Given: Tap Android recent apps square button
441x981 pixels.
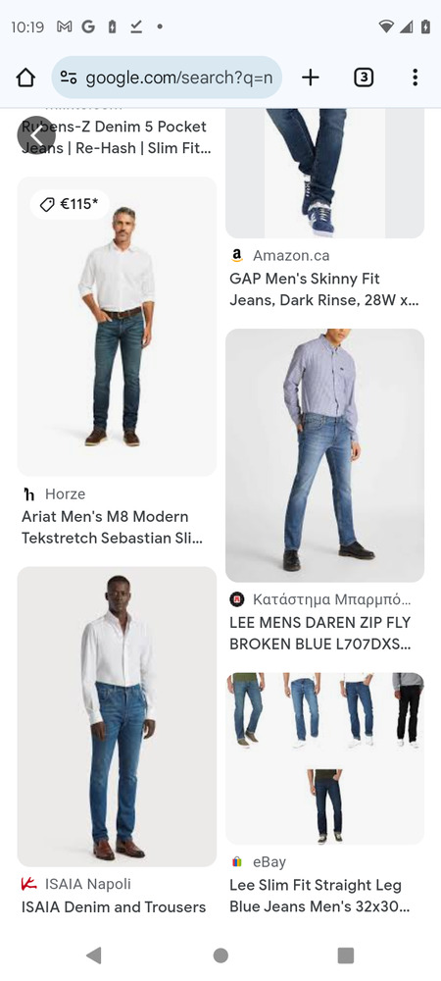Looking at the screenshot, I should (345, 955).
